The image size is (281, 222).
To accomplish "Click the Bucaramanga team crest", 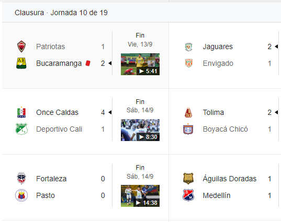I will point(21,63).
